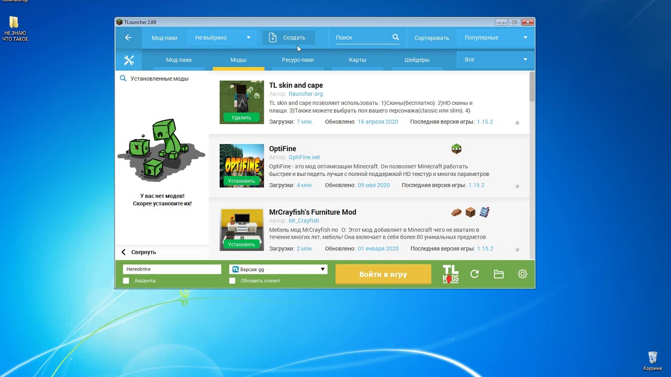The image size is (671, 377).
Task: Switch to the Ресурс-паки tab
Action: [x=298, y=60]
